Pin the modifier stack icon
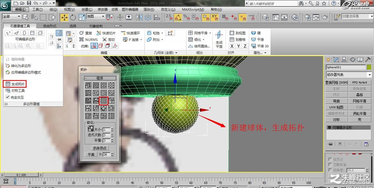374x188 pixels. point(330,144)
